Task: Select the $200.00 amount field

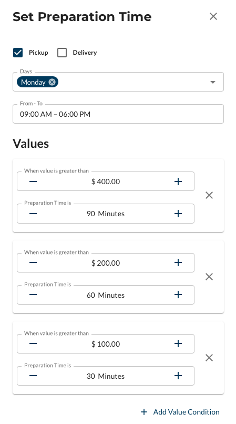Action: [106, 263]
